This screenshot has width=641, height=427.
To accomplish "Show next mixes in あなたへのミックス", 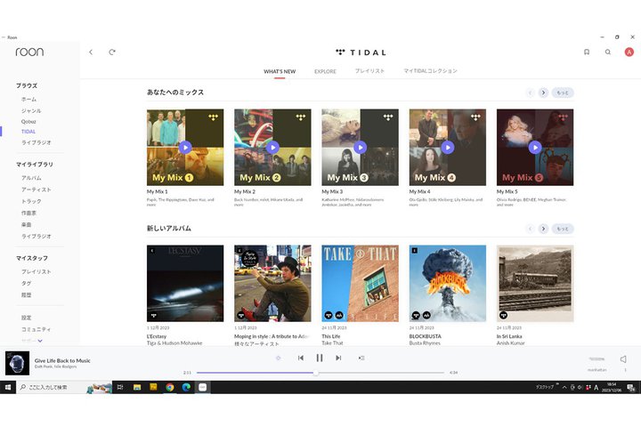I will [x=543, y=93].
